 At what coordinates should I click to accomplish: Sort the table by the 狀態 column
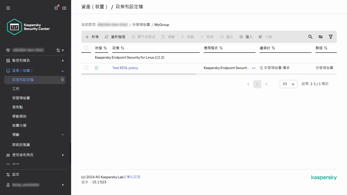[x=101, y=47]
